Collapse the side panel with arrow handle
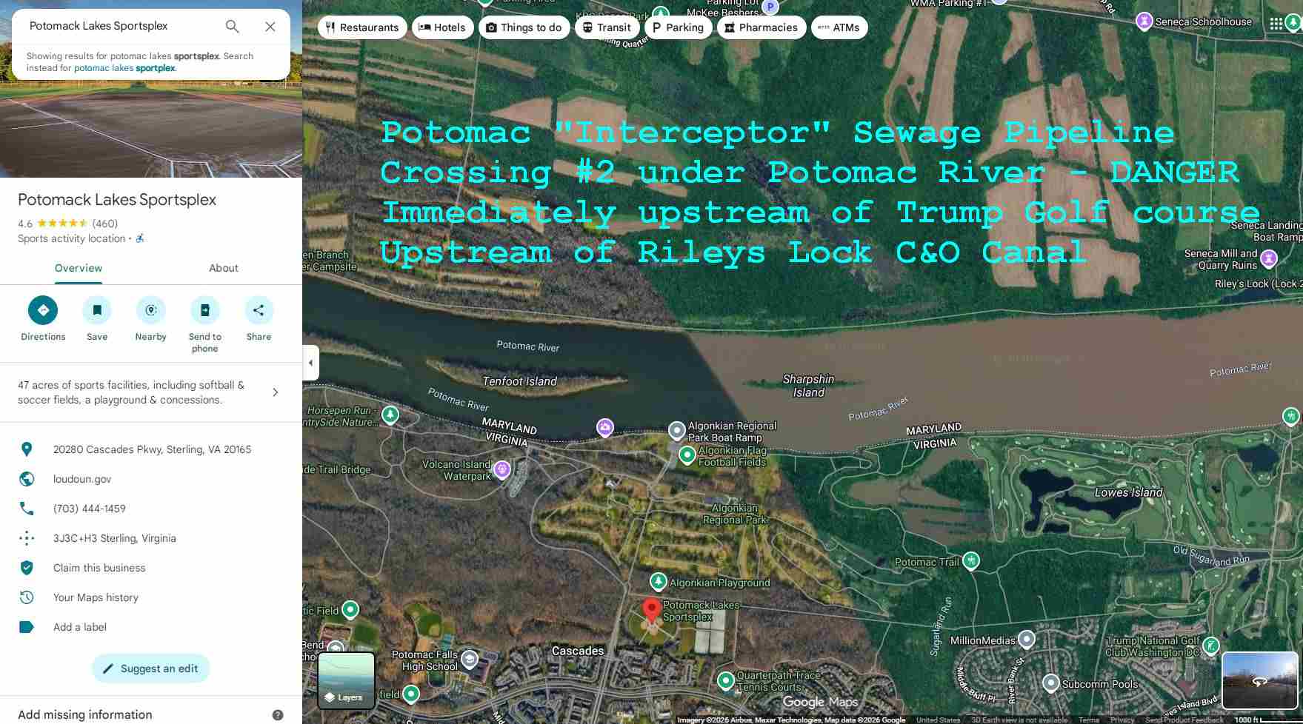Image resolution: width=1303 pixels, height=724 pixels. coord(311,363)
